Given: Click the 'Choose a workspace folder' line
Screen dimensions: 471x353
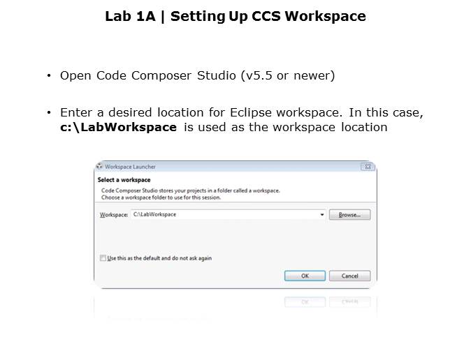Looking at the screenshot, I should pos(161,197).
